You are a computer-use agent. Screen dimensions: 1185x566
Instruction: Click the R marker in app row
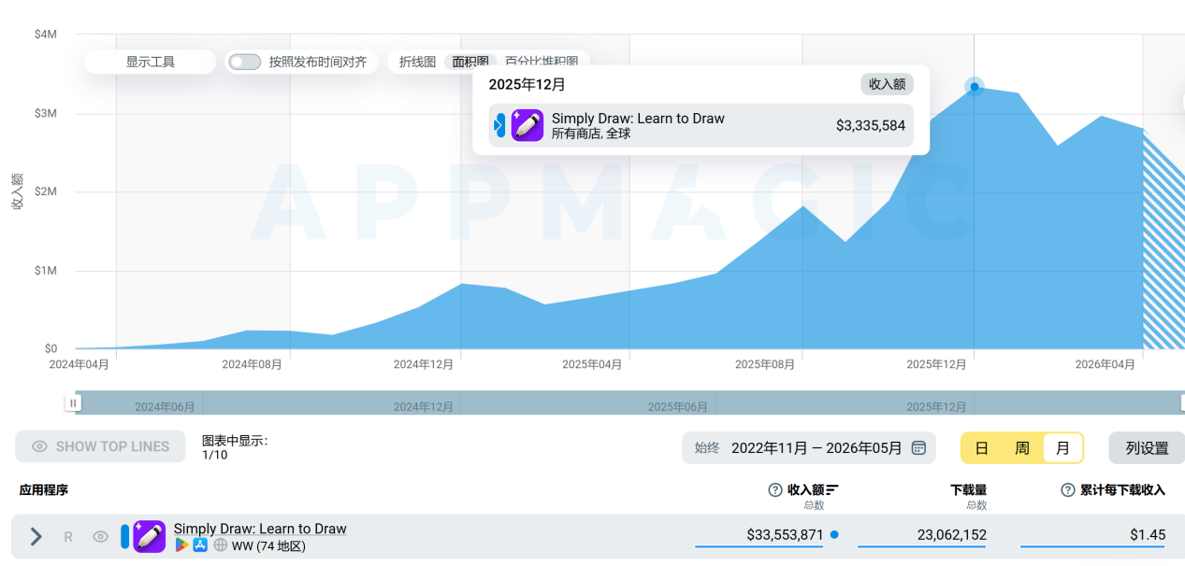click(68, 537)
